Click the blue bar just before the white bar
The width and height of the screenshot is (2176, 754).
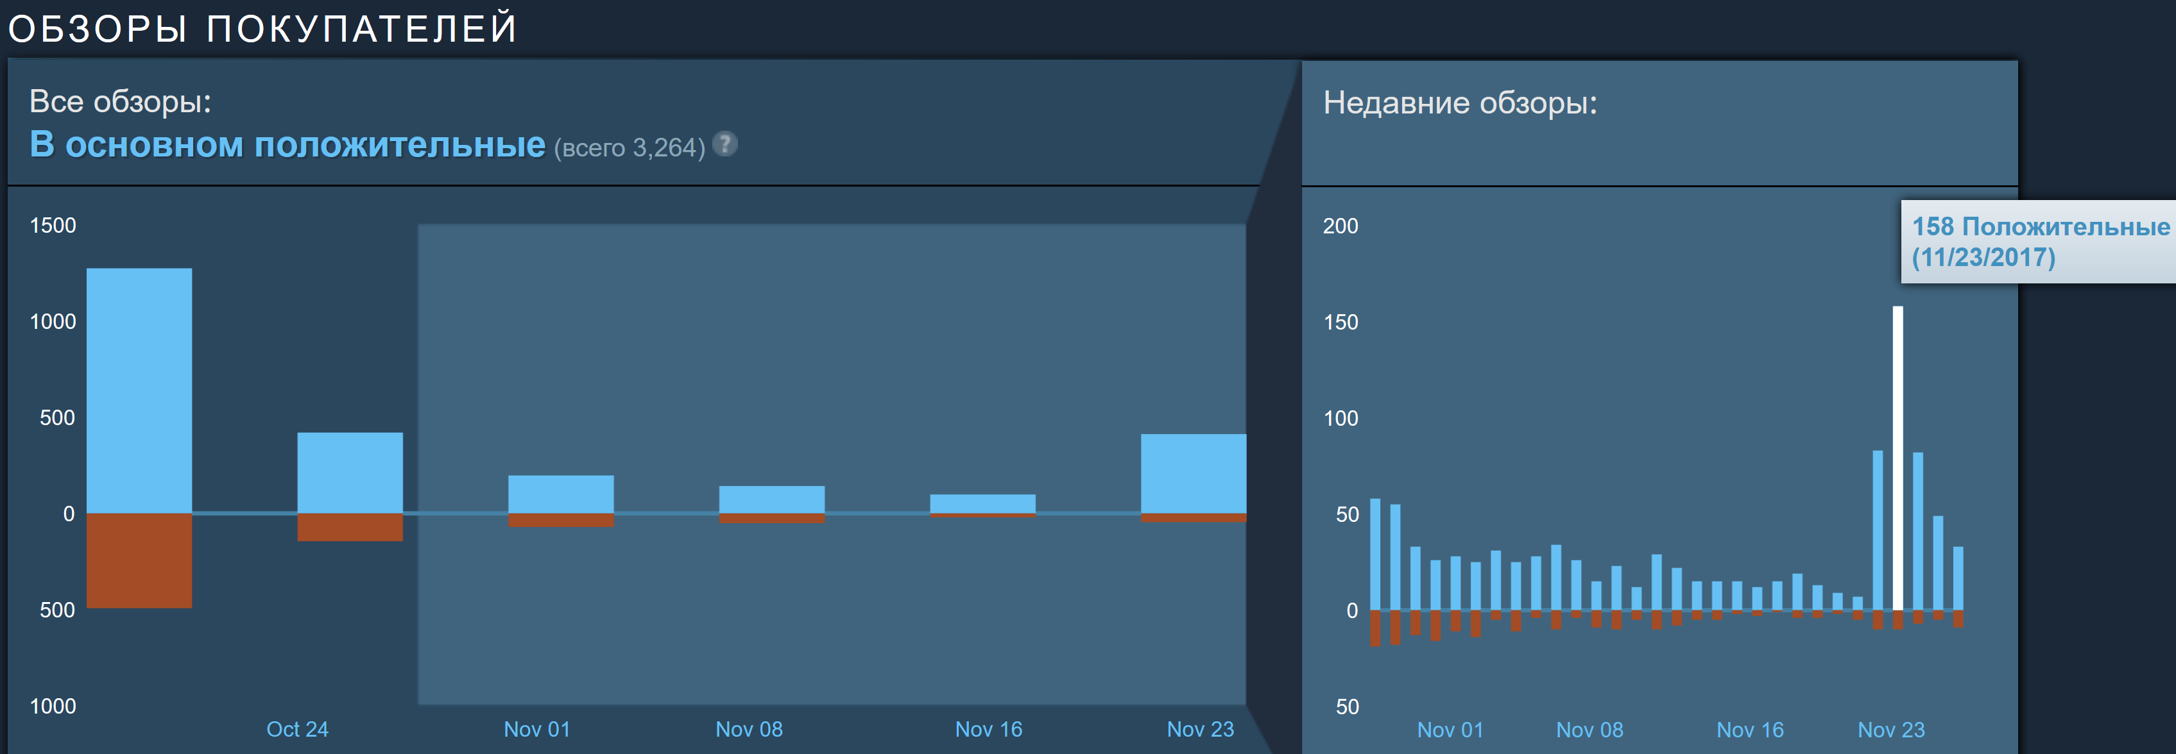click(x=1878, y=530)
